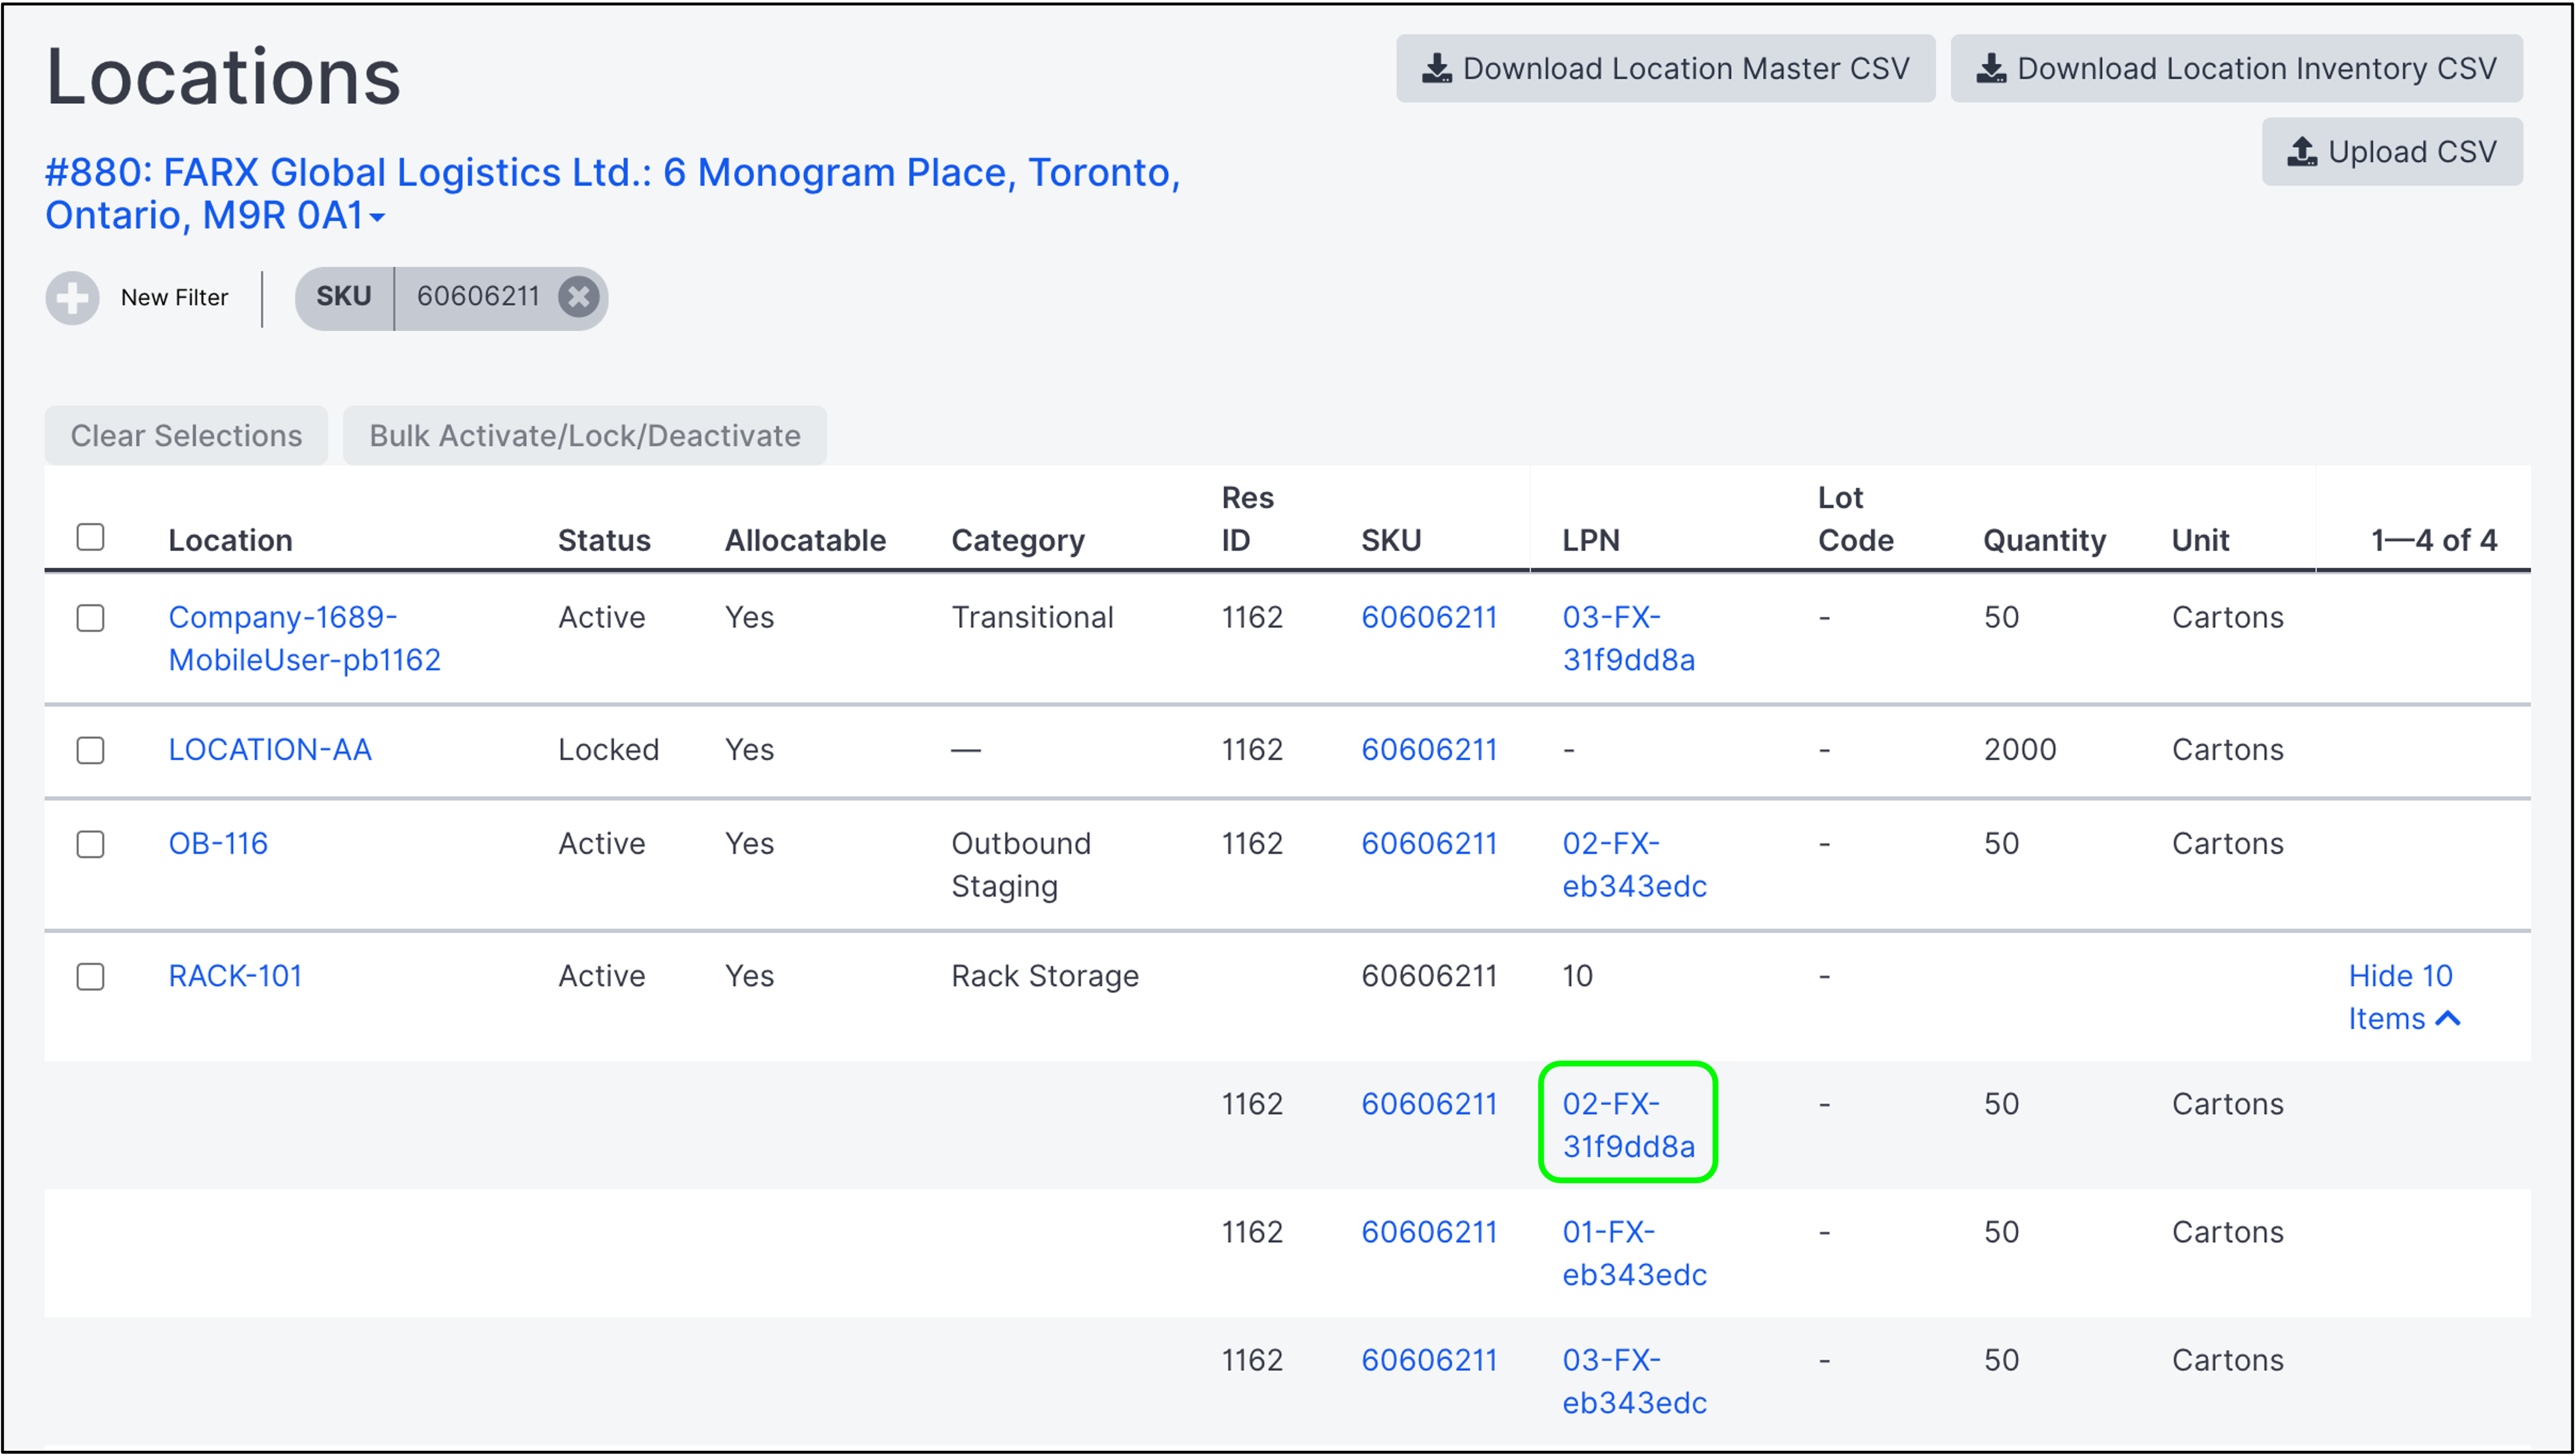This screenshot has height=1456, width=2575.
Task: Click Download Location Inventory CSV button
Action: tap(2236, 69)
